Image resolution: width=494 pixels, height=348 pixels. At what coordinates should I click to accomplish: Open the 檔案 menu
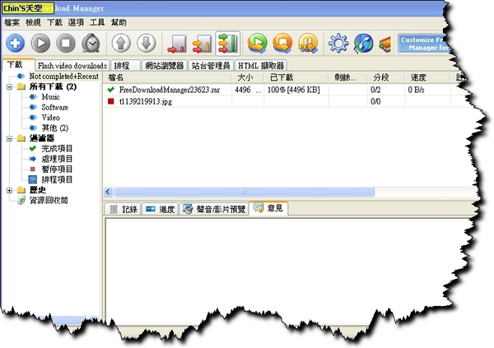[x=12, y=22]
